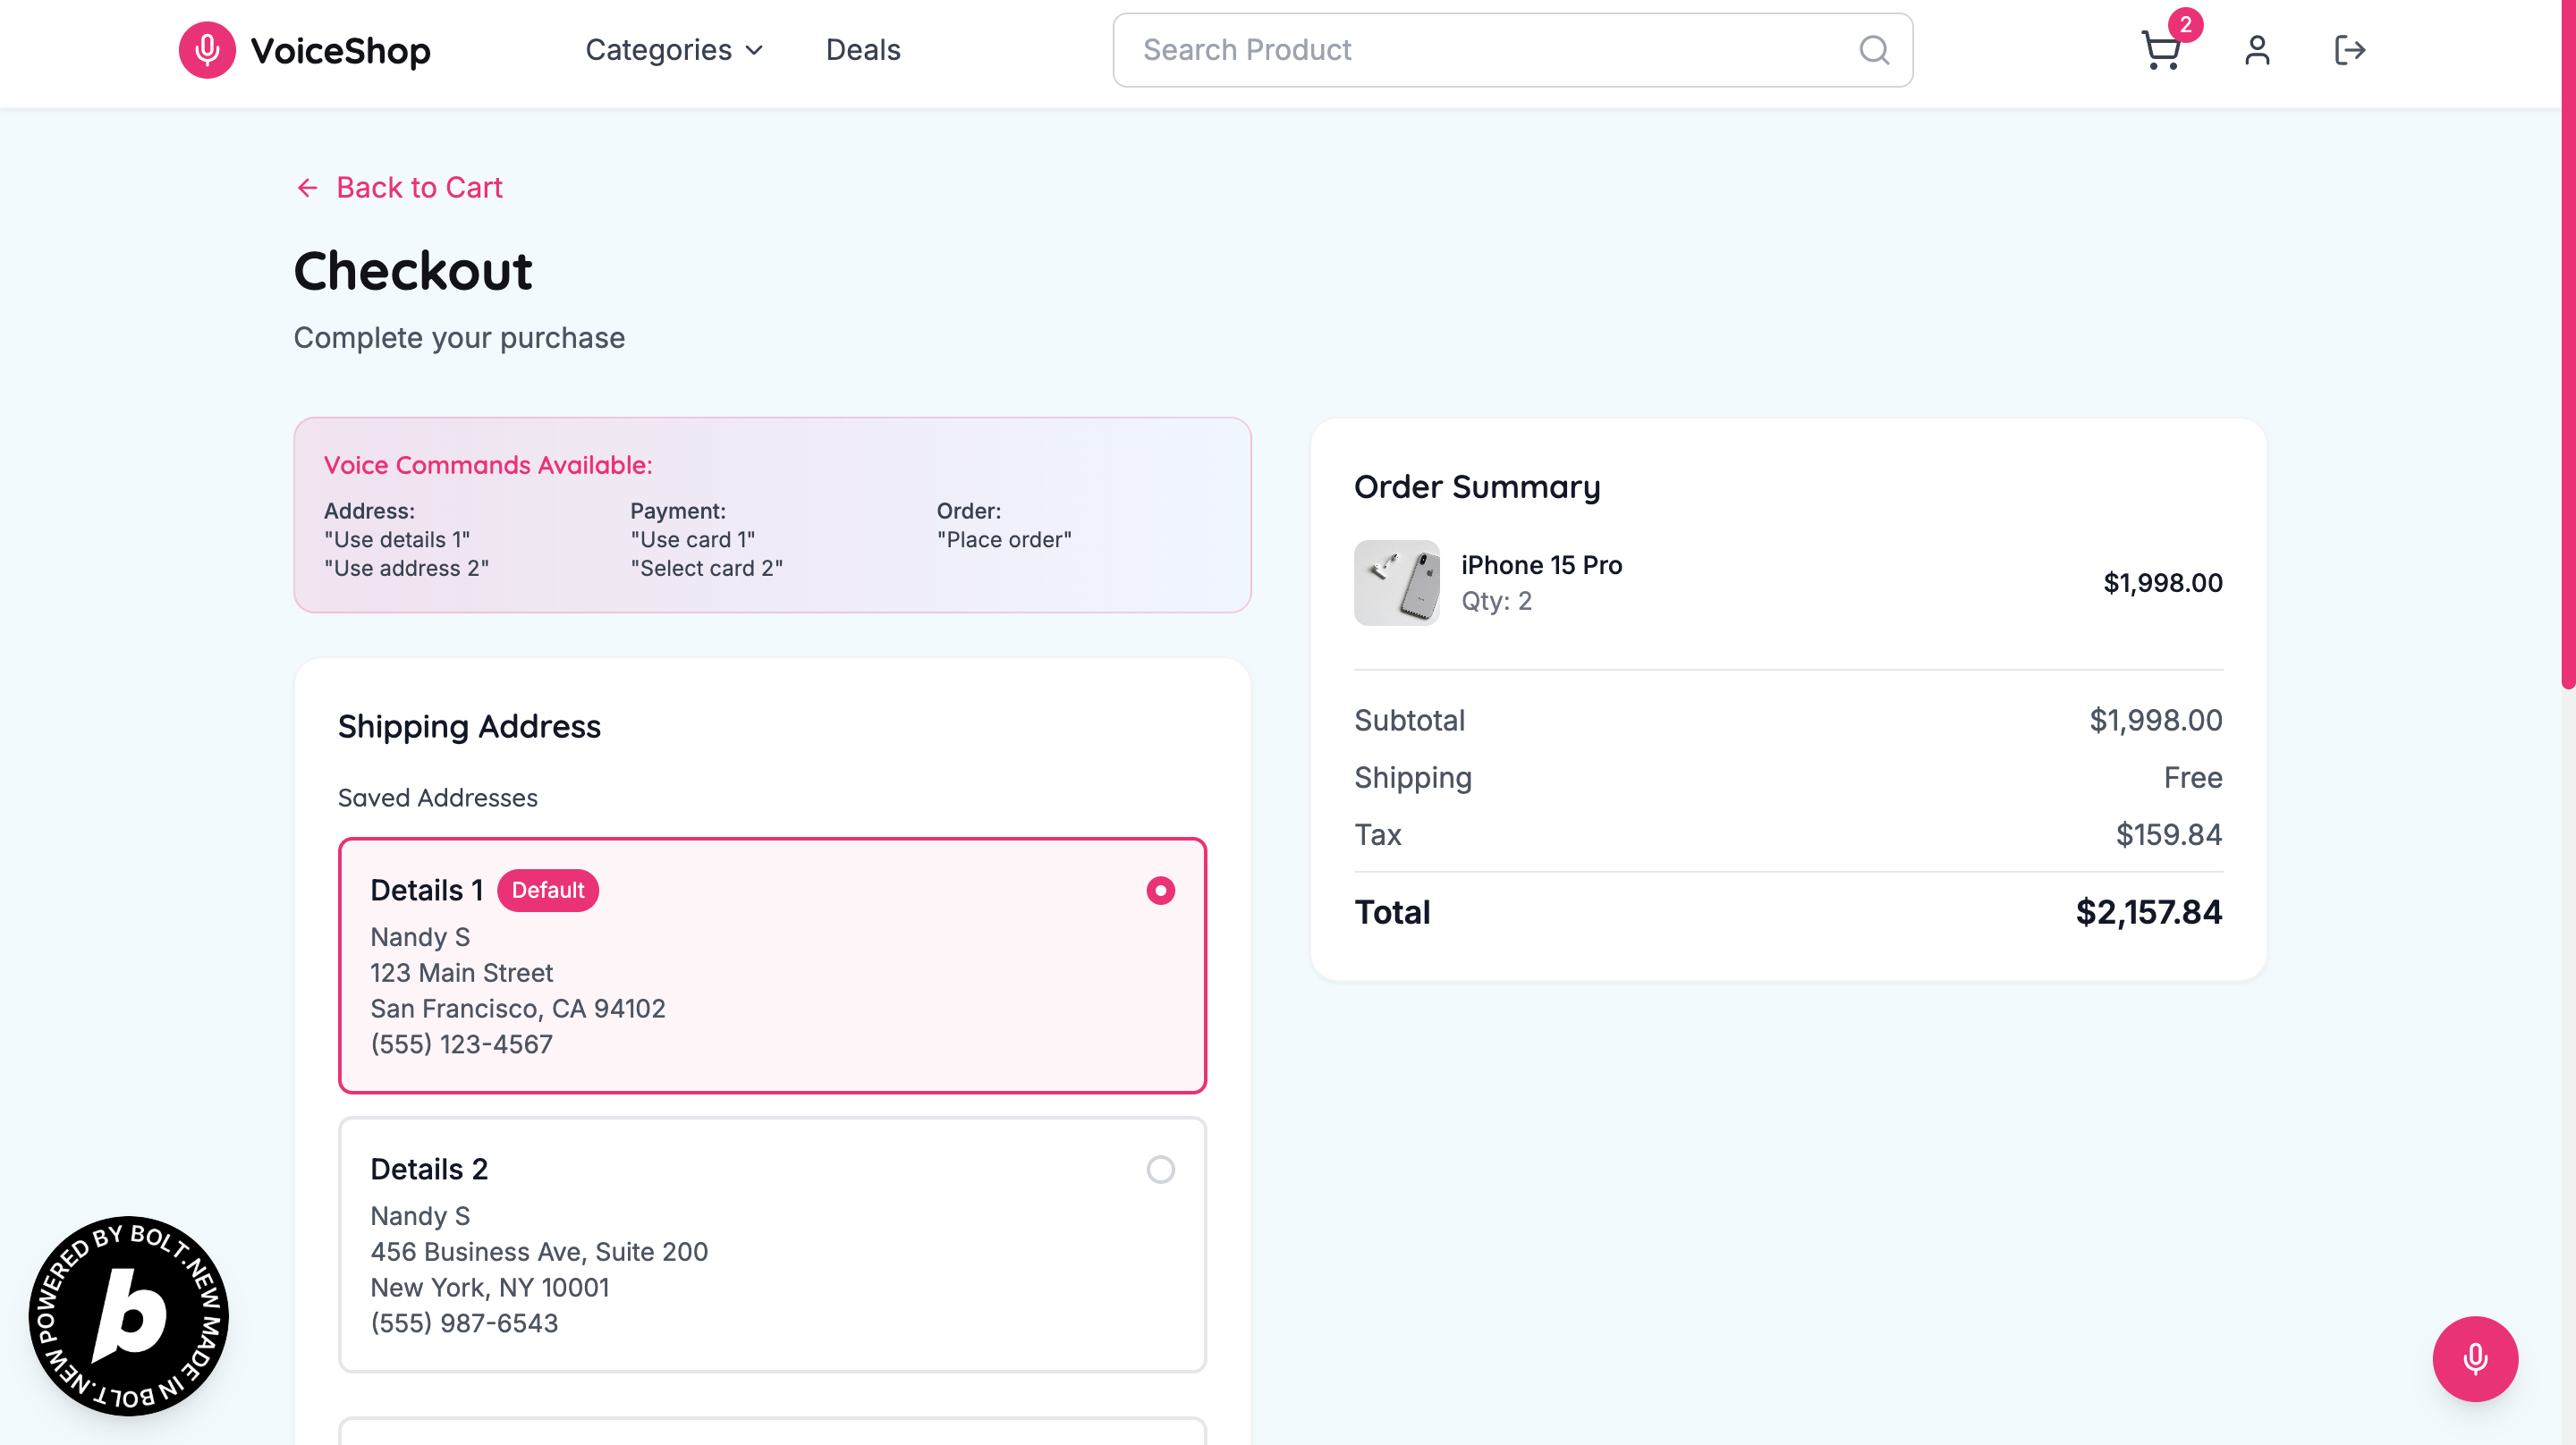Image resolution: width=2576 pixels, height=1445 pixels.
Task: Select the Details 1 radio button
Action: click(x=1160, y=890)
